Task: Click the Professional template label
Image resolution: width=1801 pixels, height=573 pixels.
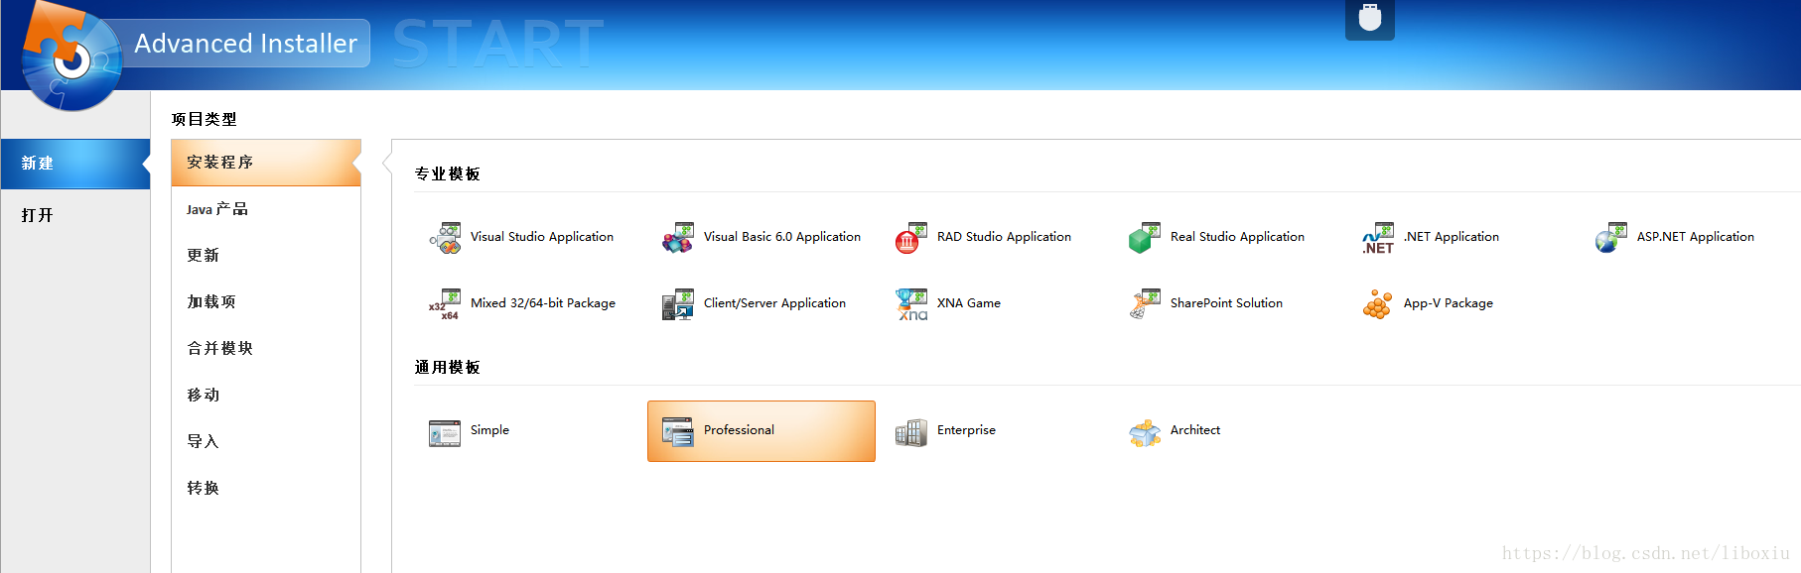Action: pyautogui.click(x=739, y=430)
